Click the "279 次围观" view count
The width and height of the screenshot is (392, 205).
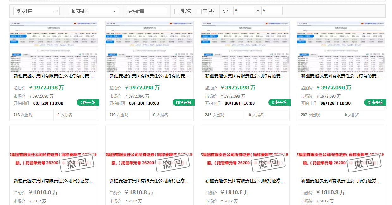coord(119,115)
